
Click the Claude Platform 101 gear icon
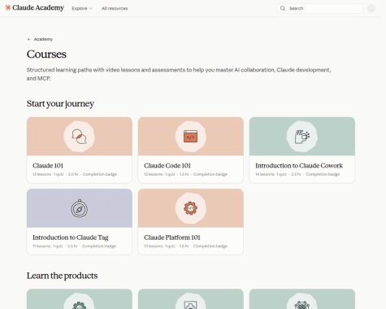point(190,208)
